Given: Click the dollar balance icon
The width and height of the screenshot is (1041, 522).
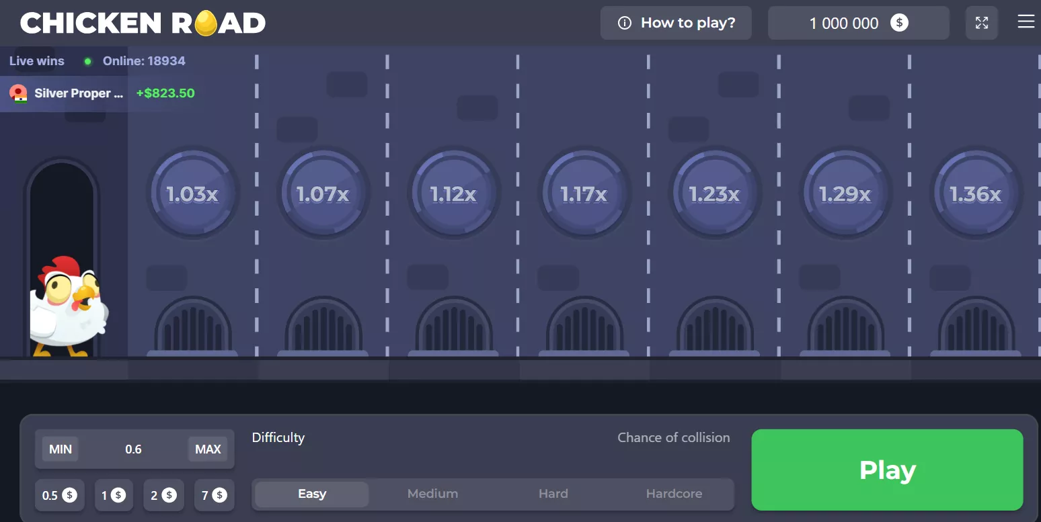Looking at the screenshot, I should coord(899,23).
